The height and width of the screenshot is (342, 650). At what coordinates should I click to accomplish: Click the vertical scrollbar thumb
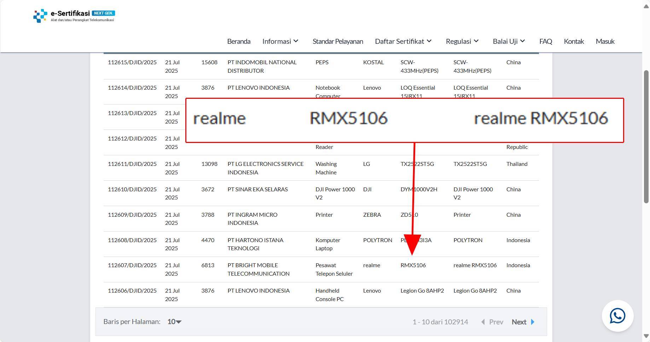[646, 137]
